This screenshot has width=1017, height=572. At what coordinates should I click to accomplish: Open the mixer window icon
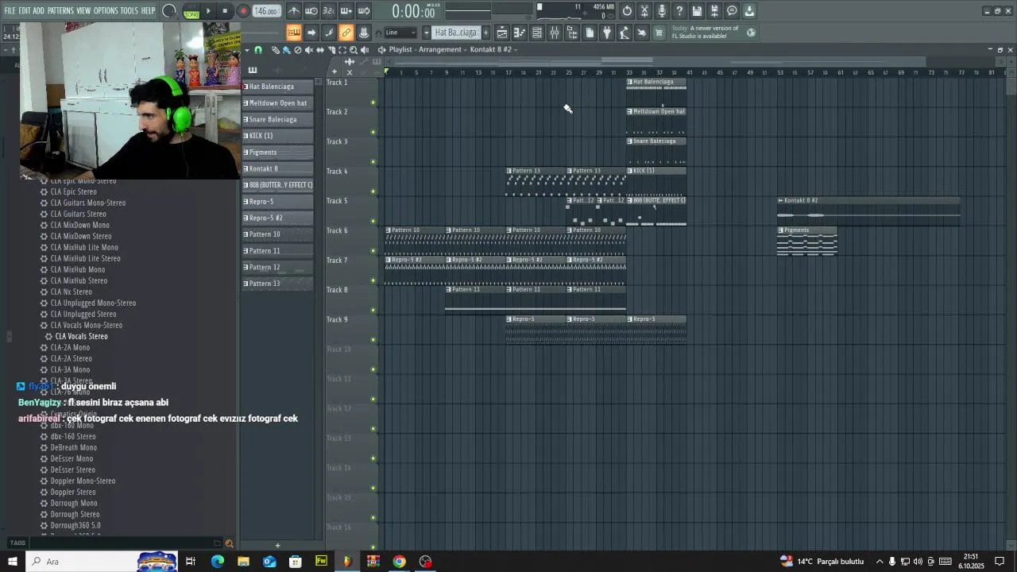click(x=554, y=33)
